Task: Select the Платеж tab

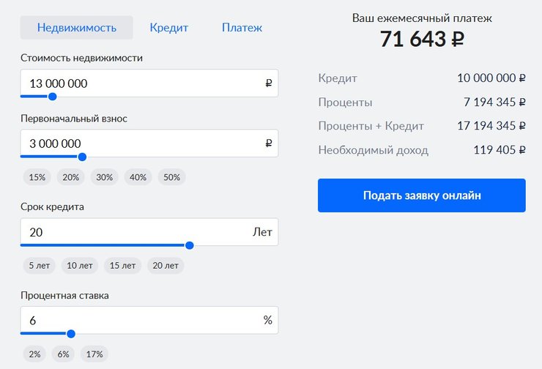Action: [242, 28]
